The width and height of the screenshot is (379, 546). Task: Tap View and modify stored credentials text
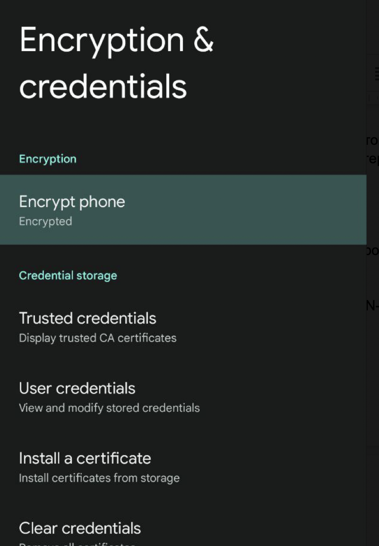coord(109,408)
